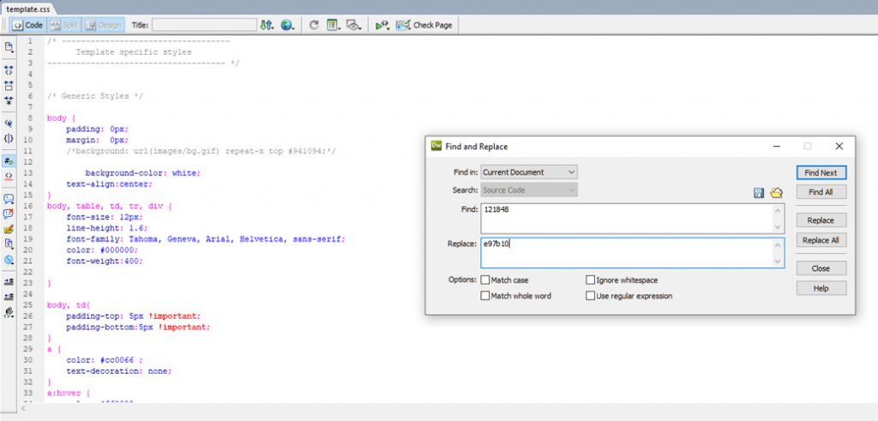The image size is (878, 421).
Task: Open the Find in dropdown
Action: click(529, 172)
